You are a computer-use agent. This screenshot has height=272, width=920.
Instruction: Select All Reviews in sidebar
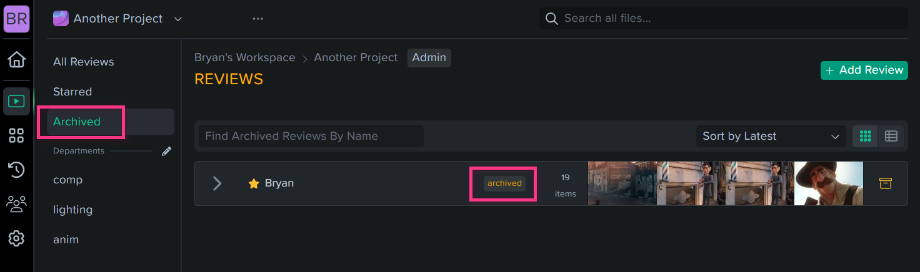84,62
